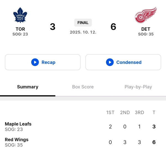Click the blue play icon beside Recap
The width and height of the screenshot is (166, 152).
tap(35, 62)
